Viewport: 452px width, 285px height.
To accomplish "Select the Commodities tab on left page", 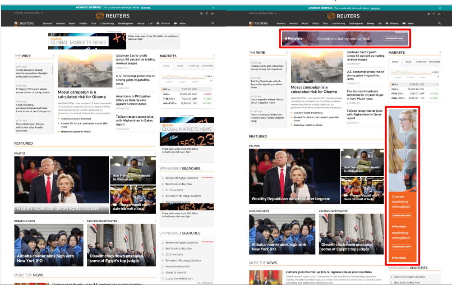I will (x=207, y=66).
